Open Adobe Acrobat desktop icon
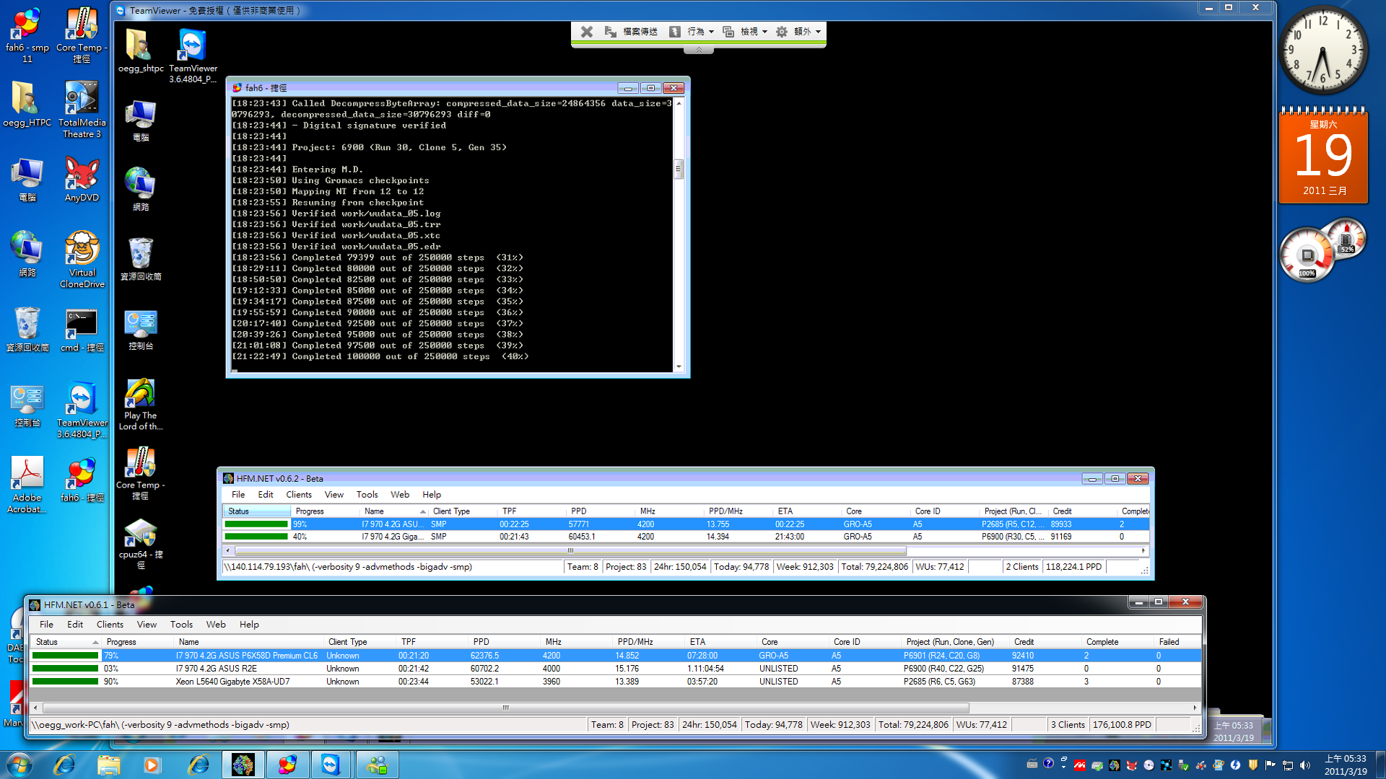1386x779 pixels. coord(27,485)
